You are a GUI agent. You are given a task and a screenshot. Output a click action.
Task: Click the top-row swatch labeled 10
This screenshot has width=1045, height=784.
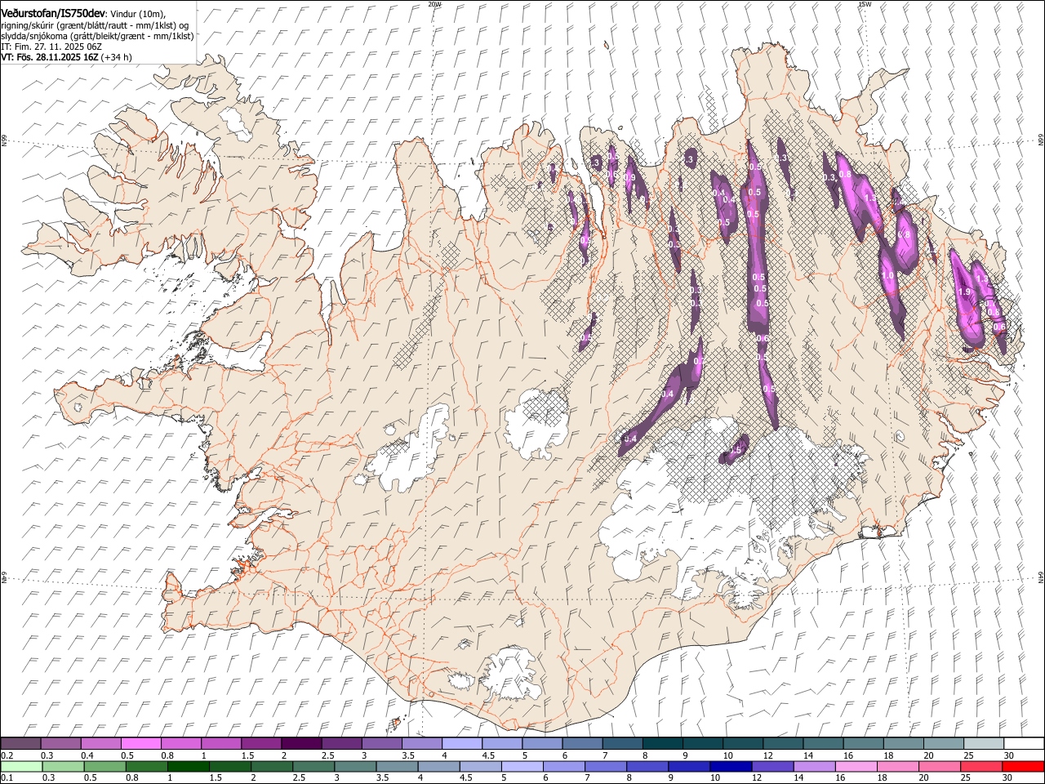(x=742, y=744)
